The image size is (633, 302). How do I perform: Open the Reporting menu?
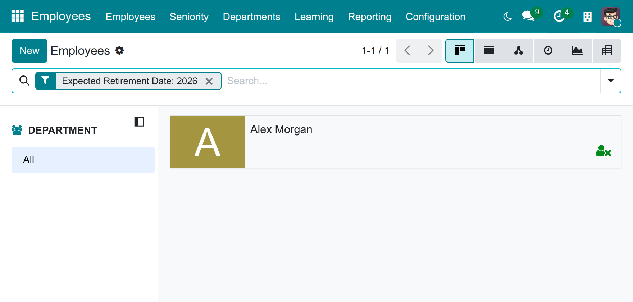tap(370, 17)
